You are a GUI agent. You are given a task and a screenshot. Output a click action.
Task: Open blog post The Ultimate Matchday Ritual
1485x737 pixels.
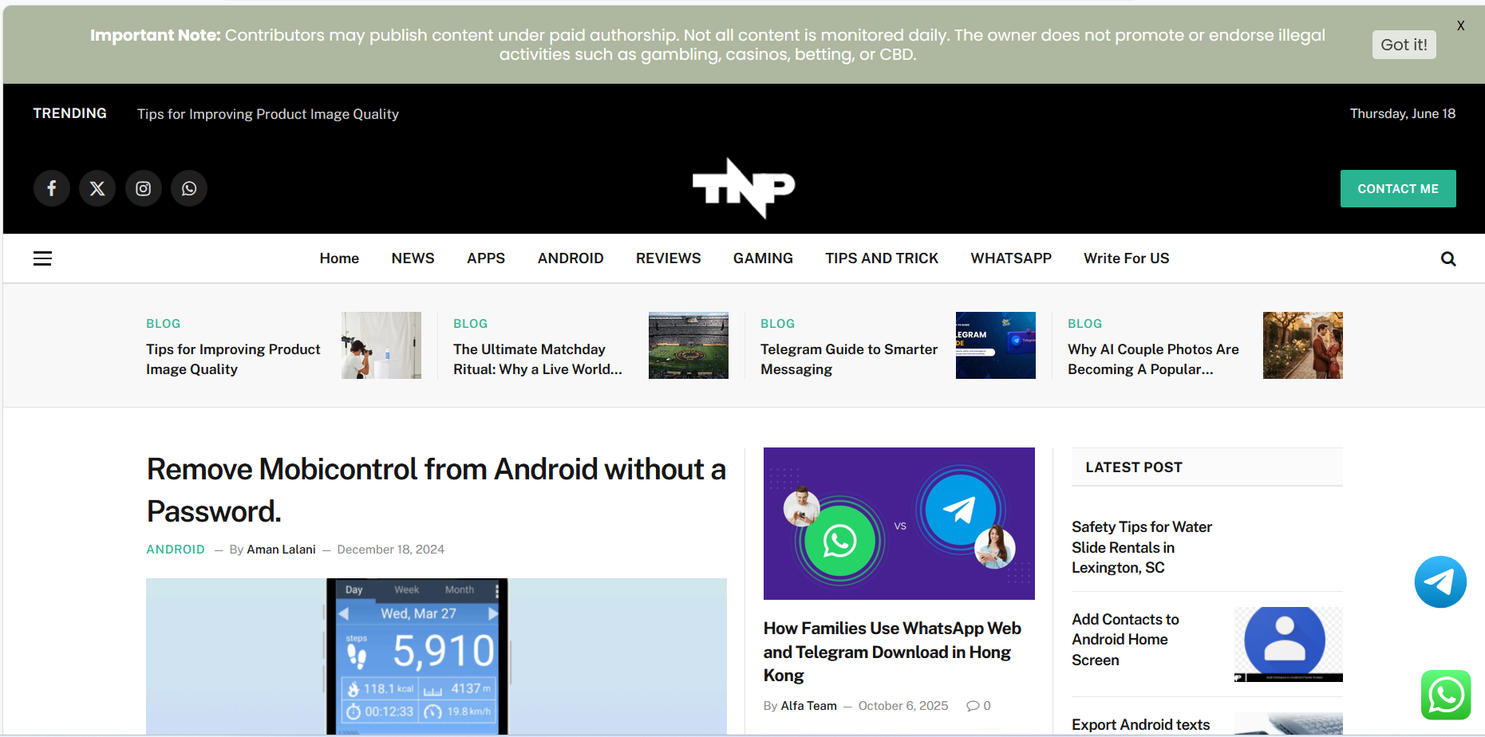pyautogui.click(x=538, y=359)
